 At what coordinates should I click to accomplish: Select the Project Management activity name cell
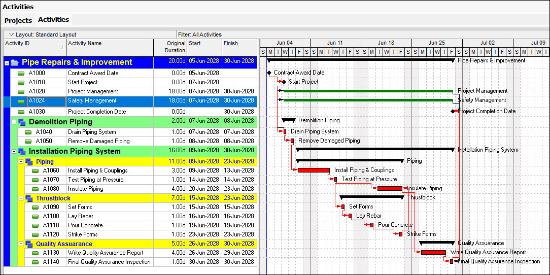110,91
